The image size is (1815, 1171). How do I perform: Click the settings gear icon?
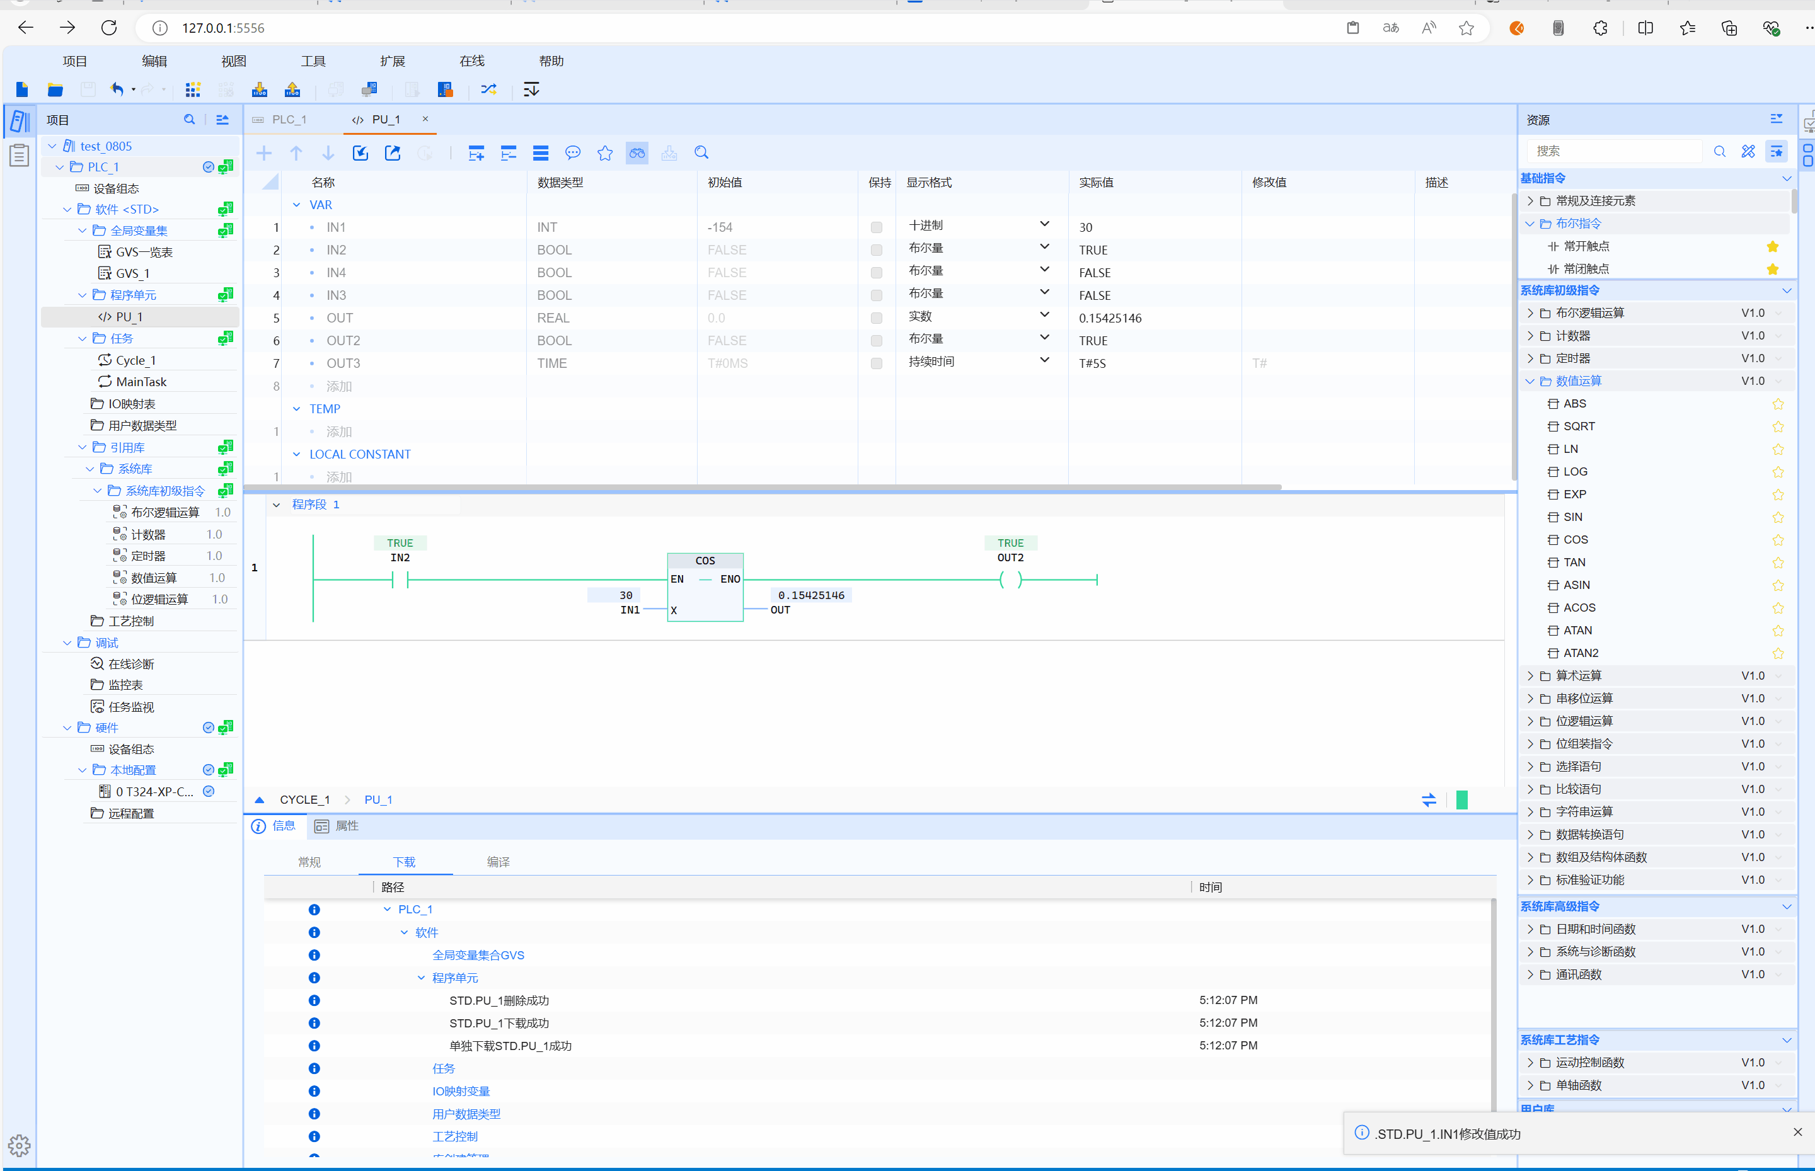point(19,1145)
